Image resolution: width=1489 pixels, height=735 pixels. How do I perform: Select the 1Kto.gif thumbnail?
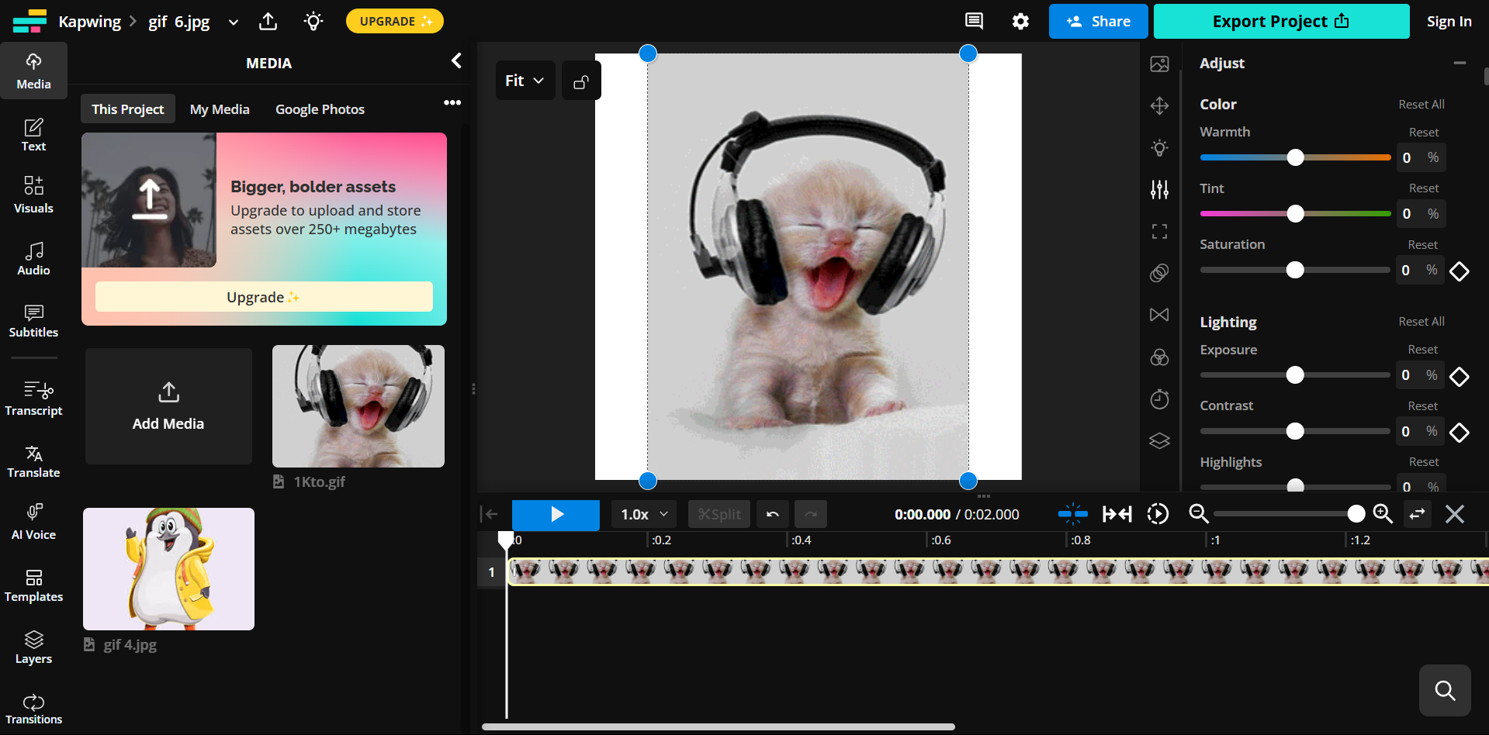(358, 405)
